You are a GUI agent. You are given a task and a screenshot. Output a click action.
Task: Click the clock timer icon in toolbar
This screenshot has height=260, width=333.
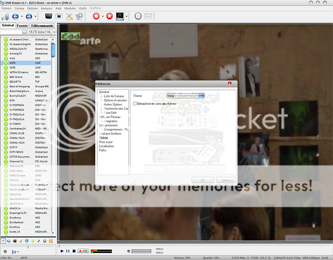[x=138, y=17]
